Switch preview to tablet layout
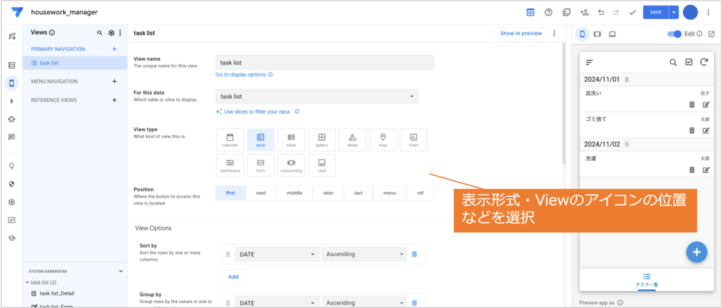The image size is (722, 308). coord(597,34)
